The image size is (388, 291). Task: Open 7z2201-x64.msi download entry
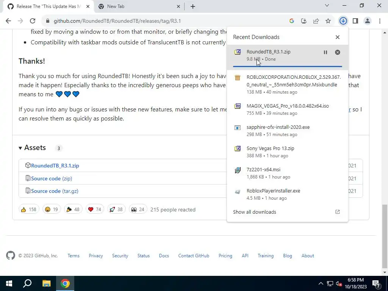click(288, 173)
